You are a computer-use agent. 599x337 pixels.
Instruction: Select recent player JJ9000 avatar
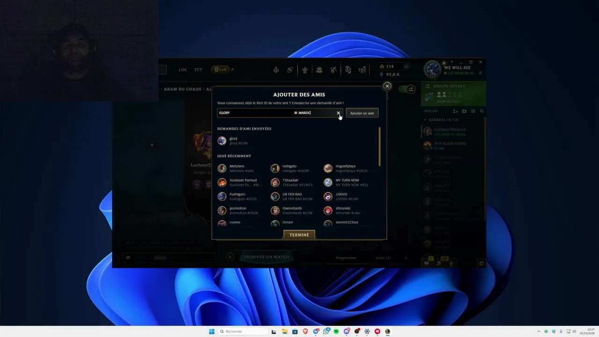pos(328,197)
